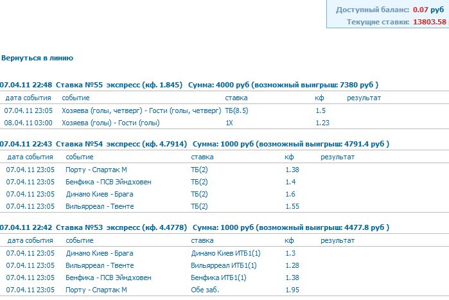
Task: Open the Ставка №54 header line
Action: [x=195, y=144]
